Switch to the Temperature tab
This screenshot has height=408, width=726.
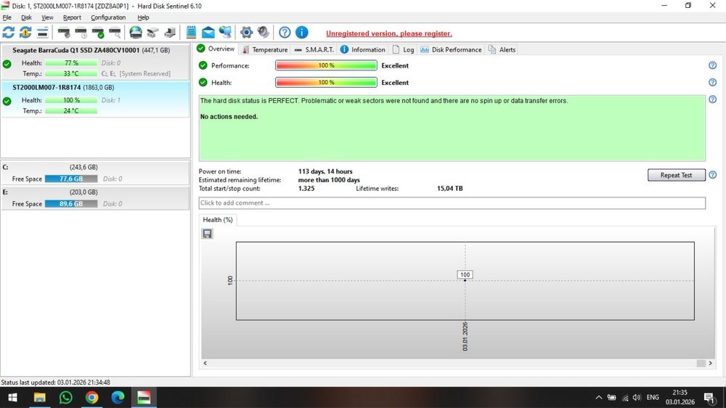tap(265, 49)
